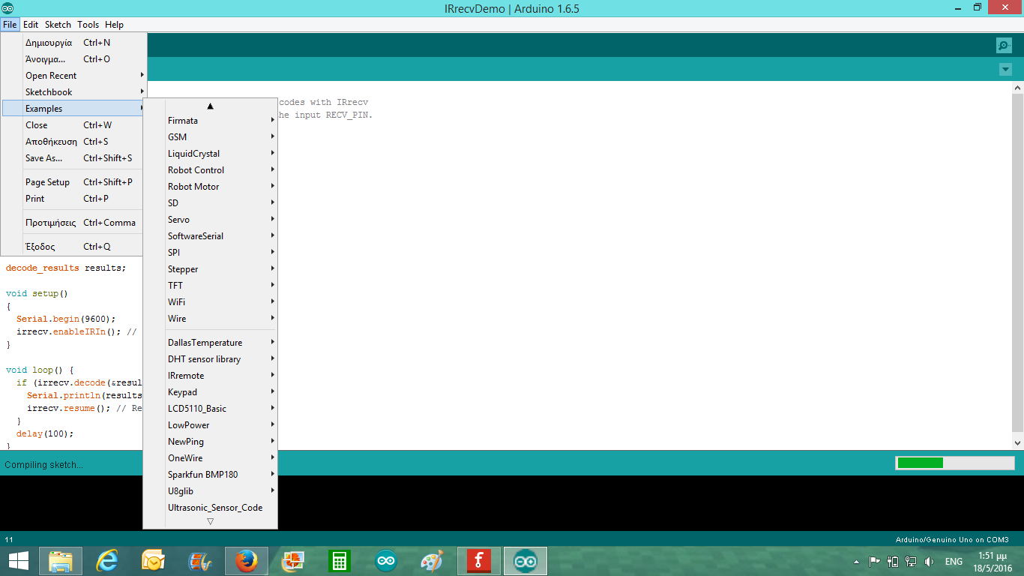Open the green Calculator taskbar icon
Image resolution: width=1024 pixels, height=576 pixels.
click(x=339, y=561)
